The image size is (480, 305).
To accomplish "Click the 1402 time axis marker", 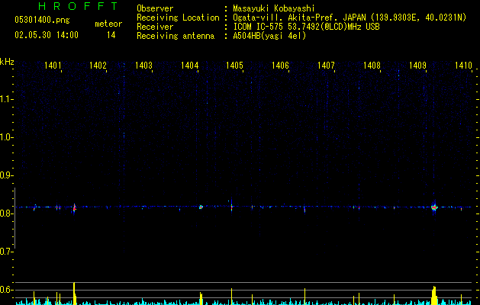I will point(98,66).
